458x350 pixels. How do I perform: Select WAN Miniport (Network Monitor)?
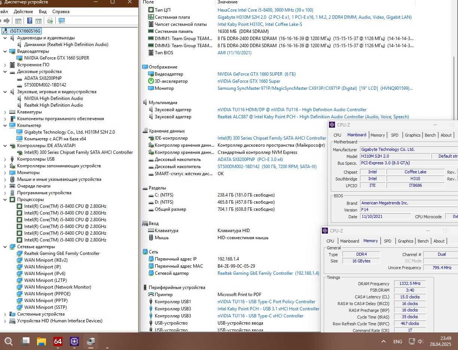click(x=58, y=287)
